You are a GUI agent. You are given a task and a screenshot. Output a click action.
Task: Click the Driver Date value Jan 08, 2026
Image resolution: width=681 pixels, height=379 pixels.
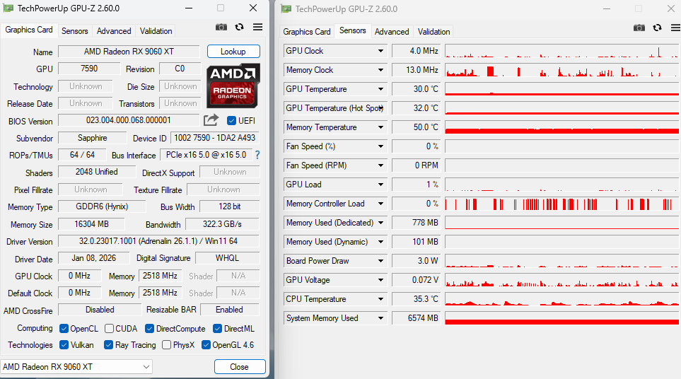[94, 258]
